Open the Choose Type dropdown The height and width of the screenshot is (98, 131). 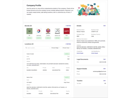point(67,48)
